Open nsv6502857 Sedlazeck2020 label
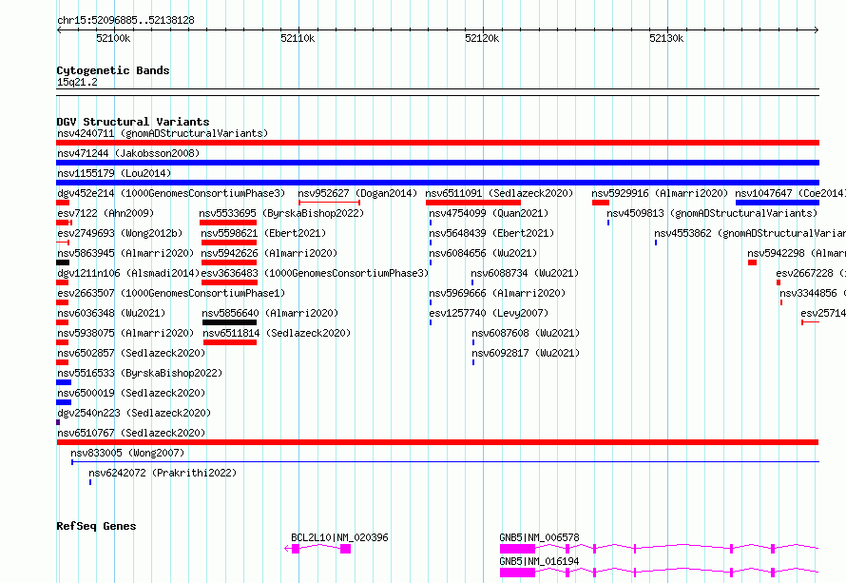The image size is (846, 583). point(131,353)
